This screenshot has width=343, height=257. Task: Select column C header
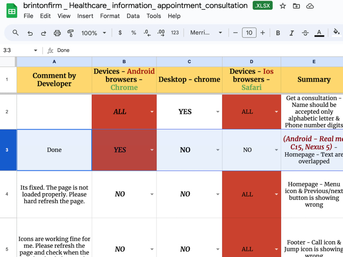pyautogui.click(x=189, y=62)
